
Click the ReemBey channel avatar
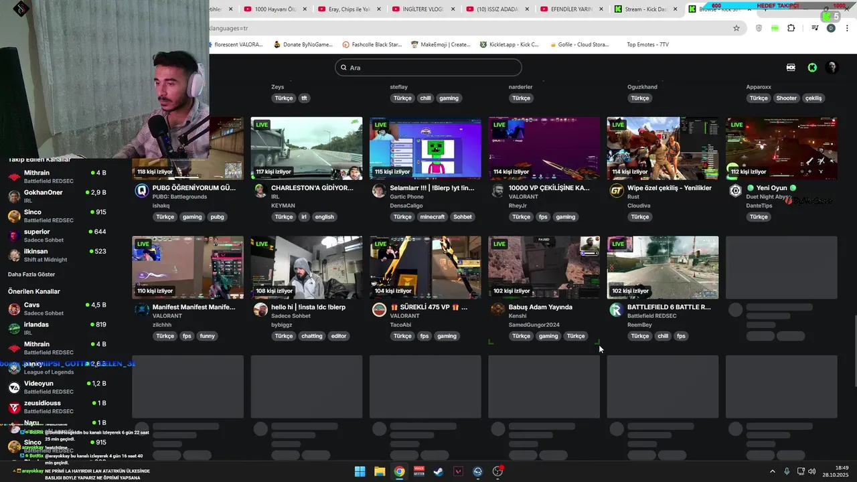coord(617,310)
